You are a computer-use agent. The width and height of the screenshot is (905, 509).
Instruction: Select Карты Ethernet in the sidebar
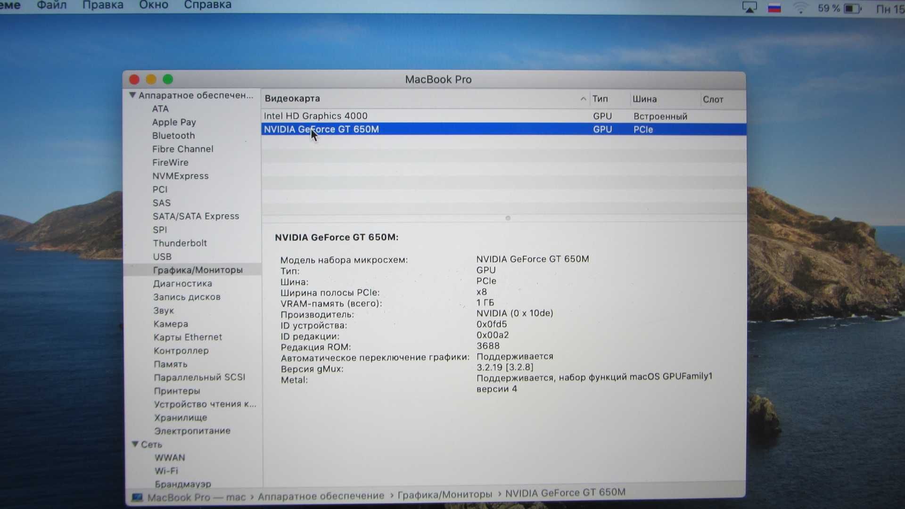click(x=188, y=337)
